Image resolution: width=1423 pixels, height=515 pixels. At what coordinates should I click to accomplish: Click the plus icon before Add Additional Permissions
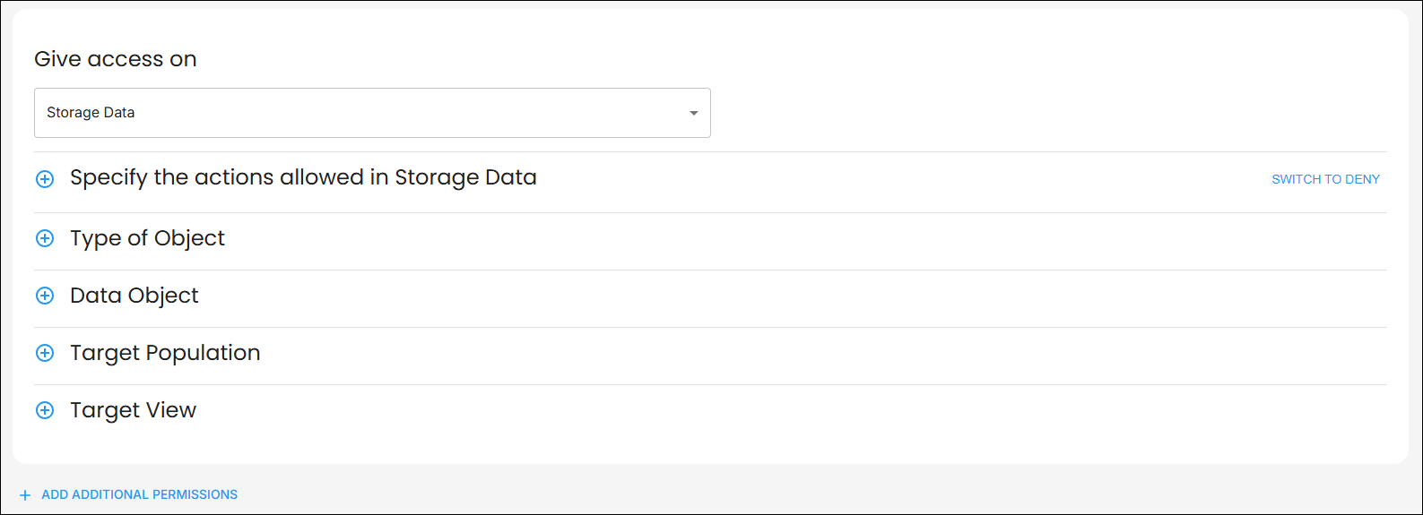coord(25,495)
